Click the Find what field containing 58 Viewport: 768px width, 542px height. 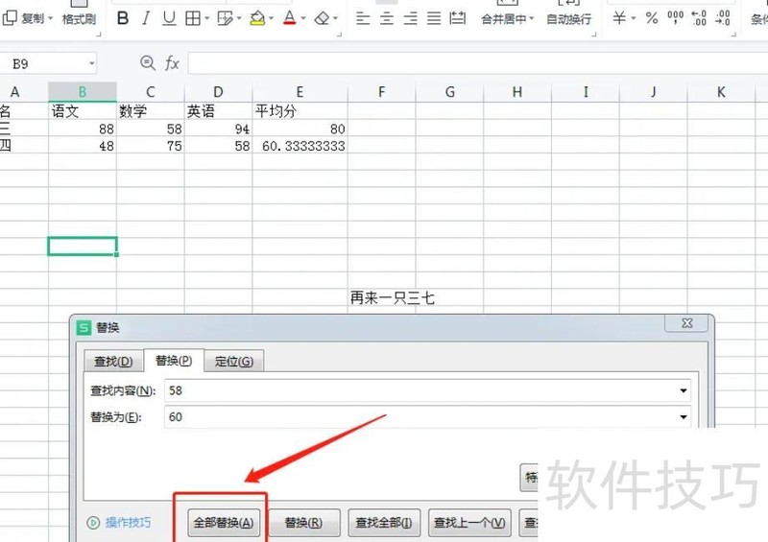(x=427, y=390)
